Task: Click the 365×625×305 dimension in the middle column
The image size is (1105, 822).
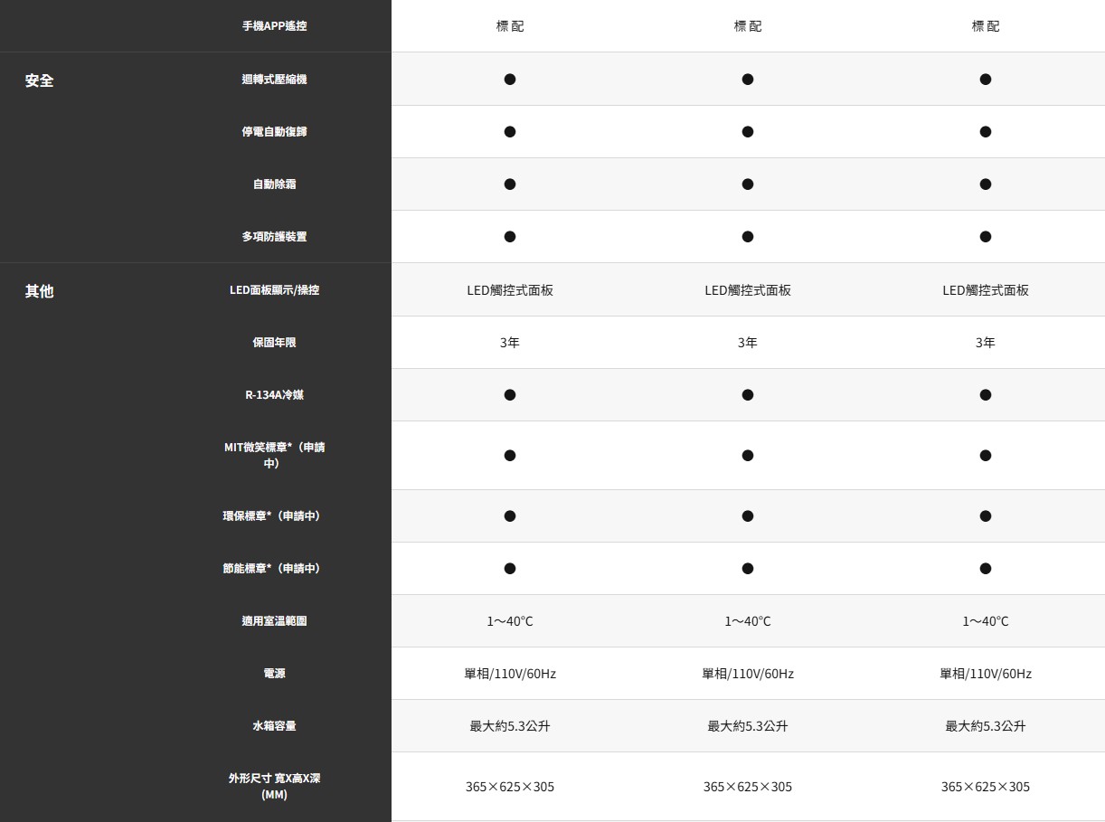Action: (x=747, y=787)
